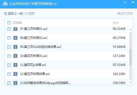Click the scrollbar up arrow
Image resolution: width=137 pixels, height=95 pixels.
point(131,30)
